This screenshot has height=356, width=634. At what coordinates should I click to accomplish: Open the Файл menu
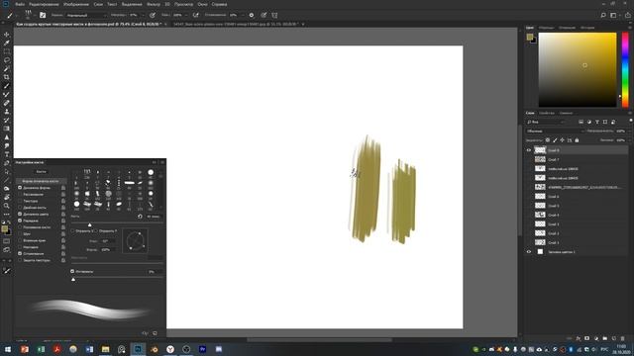[20, 4]
